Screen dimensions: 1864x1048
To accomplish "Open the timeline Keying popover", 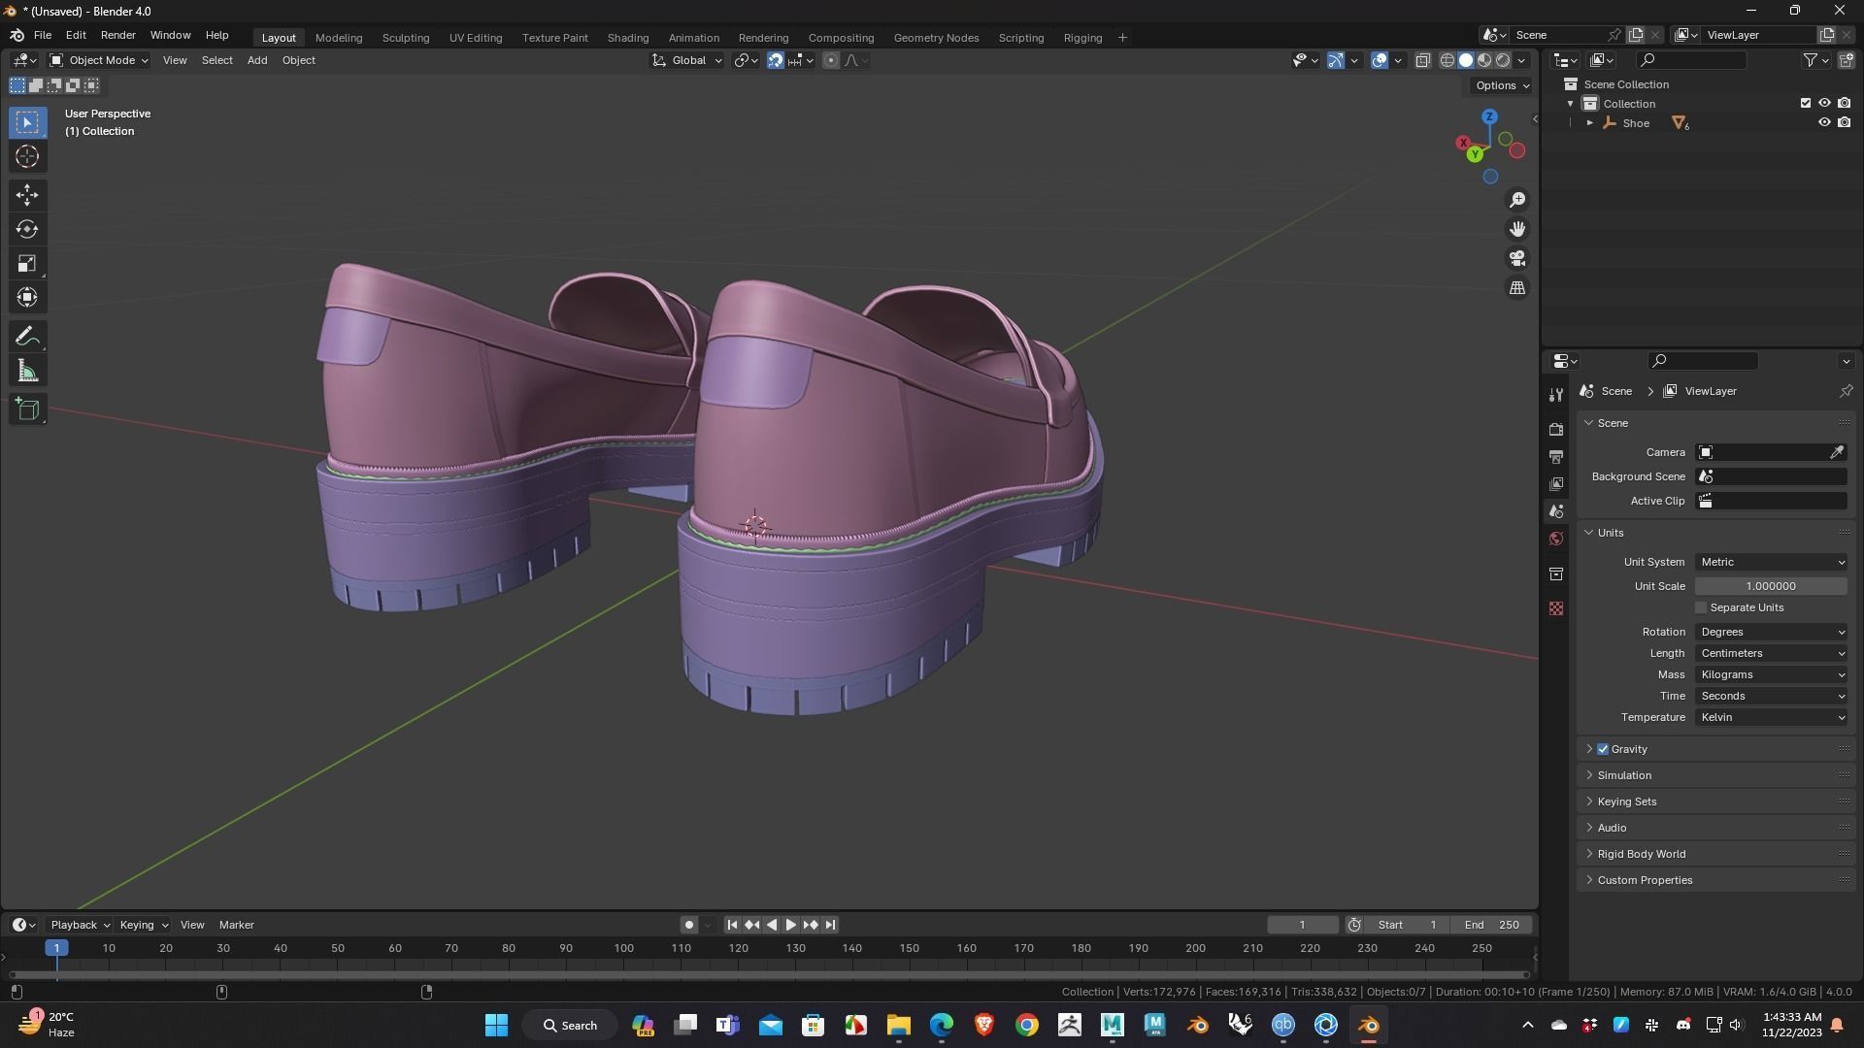I will (x=144, y=925).
